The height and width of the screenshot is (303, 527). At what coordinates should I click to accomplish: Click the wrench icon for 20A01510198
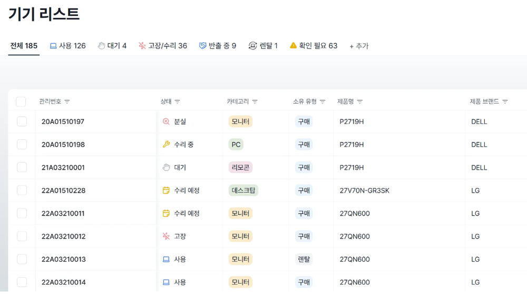tap(166, 145)
